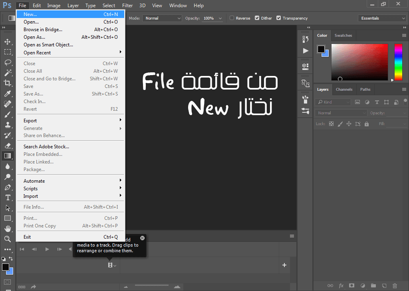The height and width of the screenshot is (291, 409).
Task: Select the Crop tool
Action: [8, 83]
